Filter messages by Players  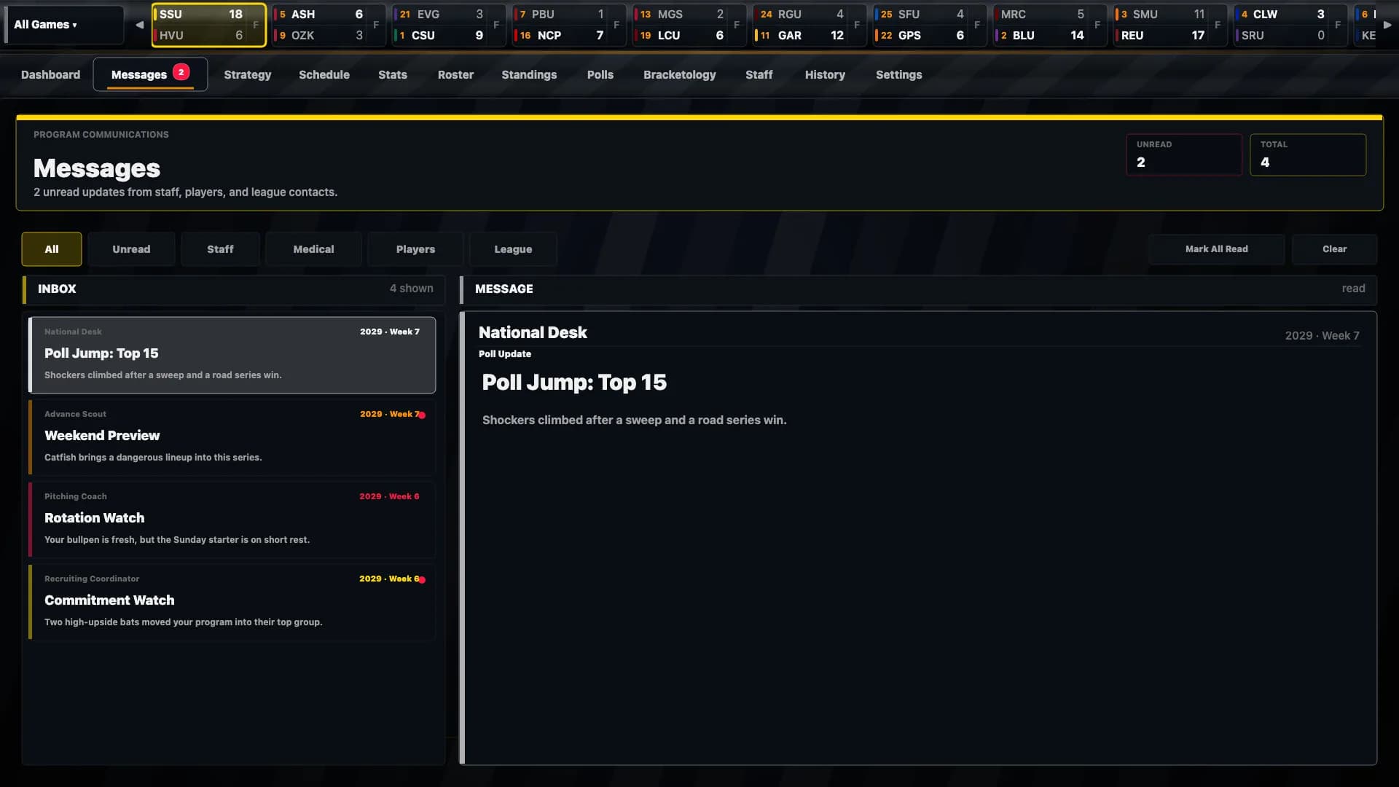coord(415,249)
